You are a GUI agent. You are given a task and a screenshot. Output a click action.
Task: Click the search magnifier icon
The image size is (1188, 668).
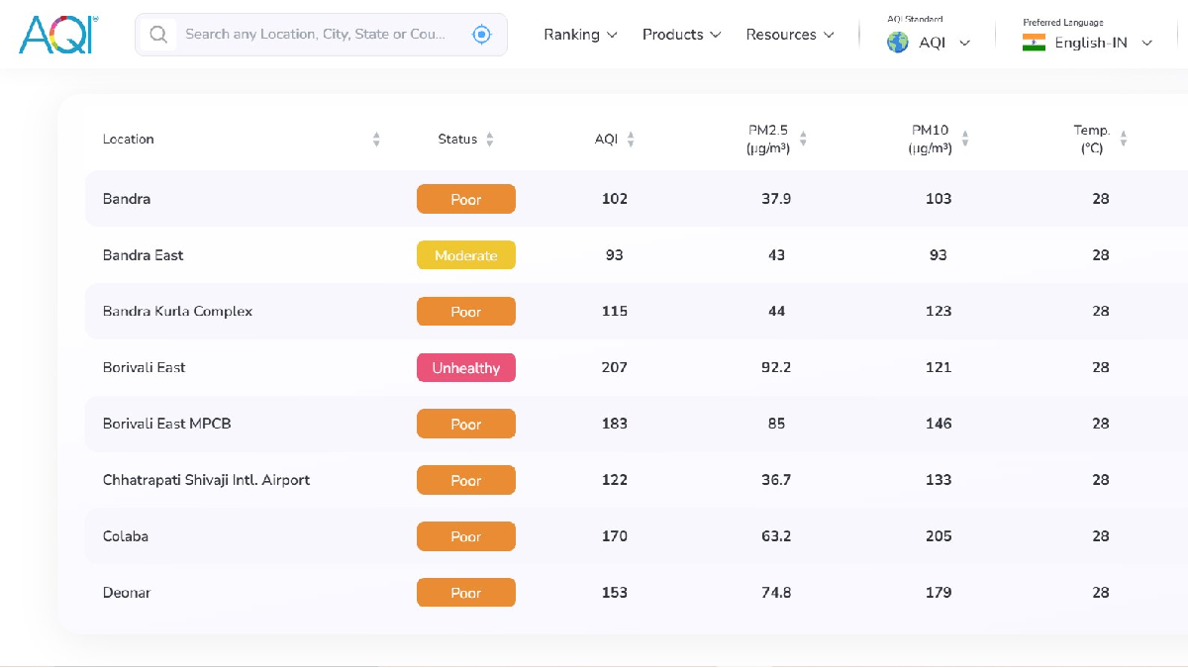point(157,35)
